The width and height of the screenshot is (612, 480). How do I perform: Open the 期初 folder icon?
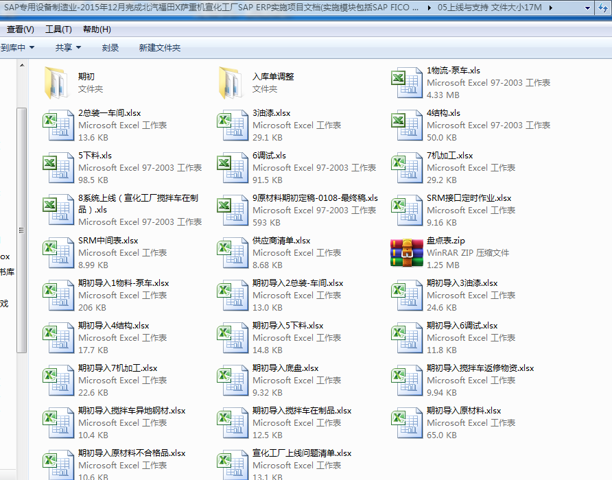(x=55, y=83)
